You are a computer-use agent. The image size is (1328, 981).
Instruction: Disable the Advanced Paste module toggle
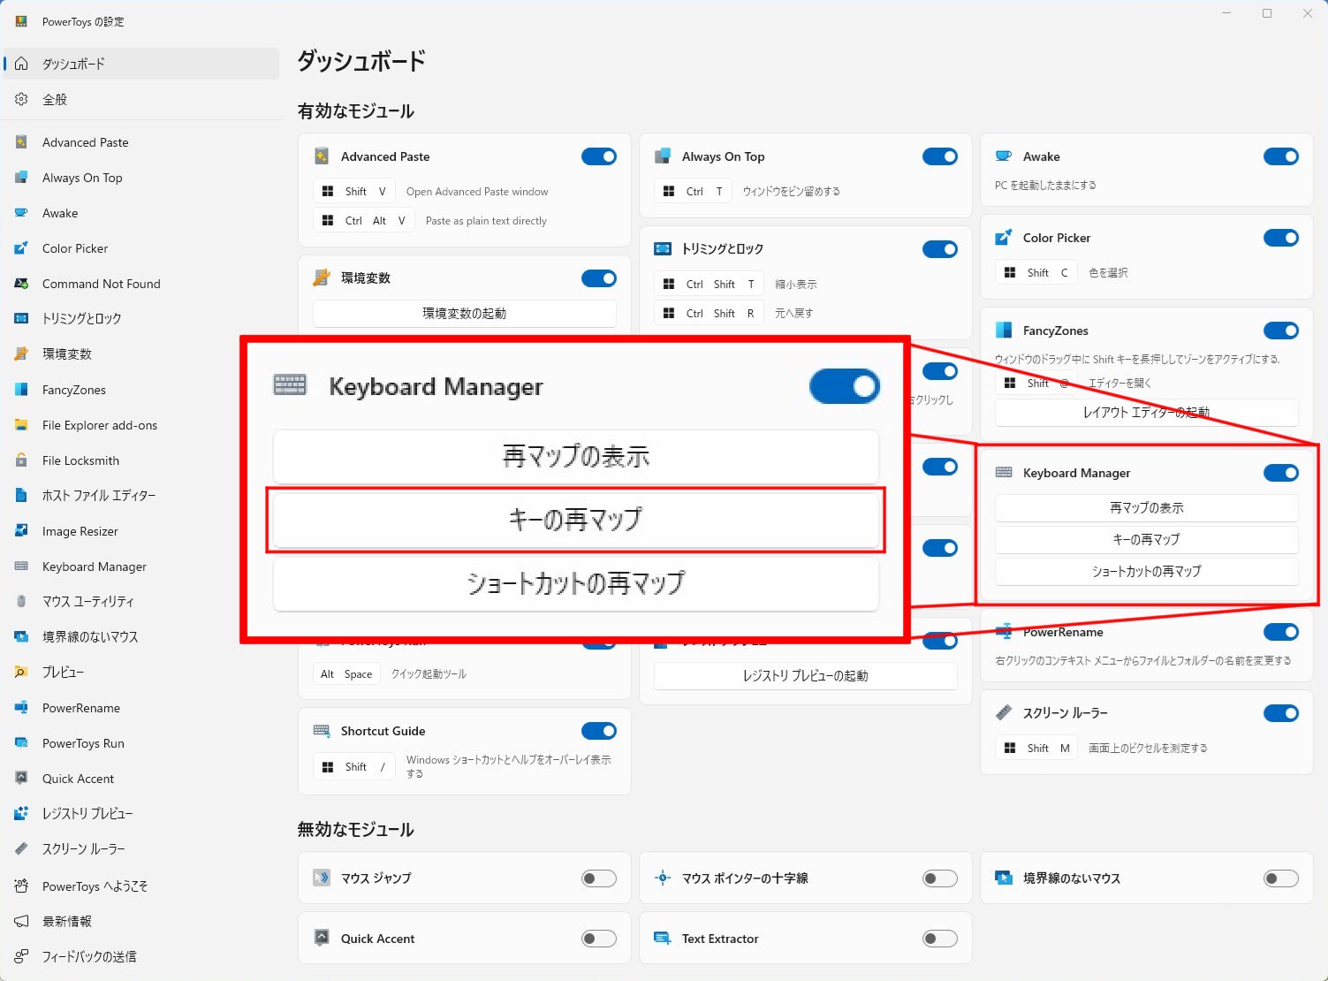(598, 156)
